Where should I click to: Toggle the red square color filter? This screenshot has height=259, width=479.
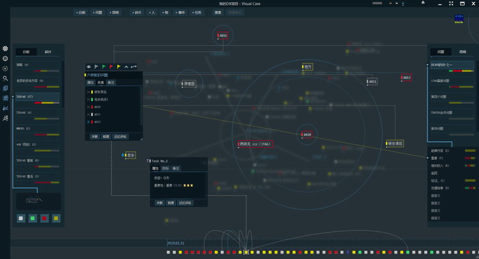[44, 218]
